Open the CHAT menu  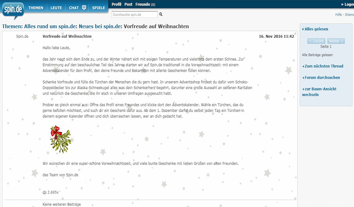pyautogui.click(x=74, y=8)
